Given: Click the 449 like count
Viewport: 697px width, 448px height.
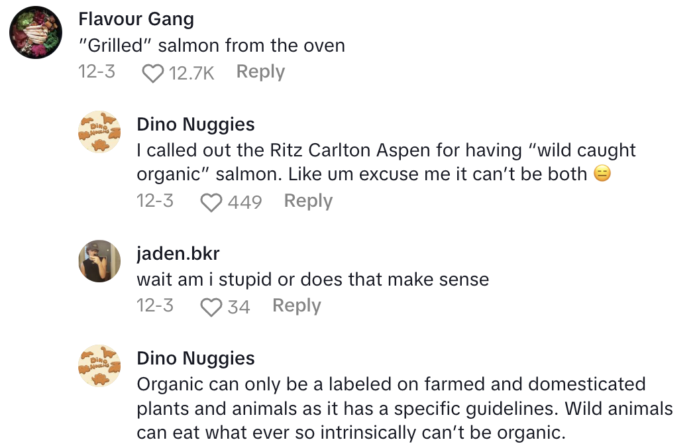Looking at the screenshot, I should tap(244, 202).
